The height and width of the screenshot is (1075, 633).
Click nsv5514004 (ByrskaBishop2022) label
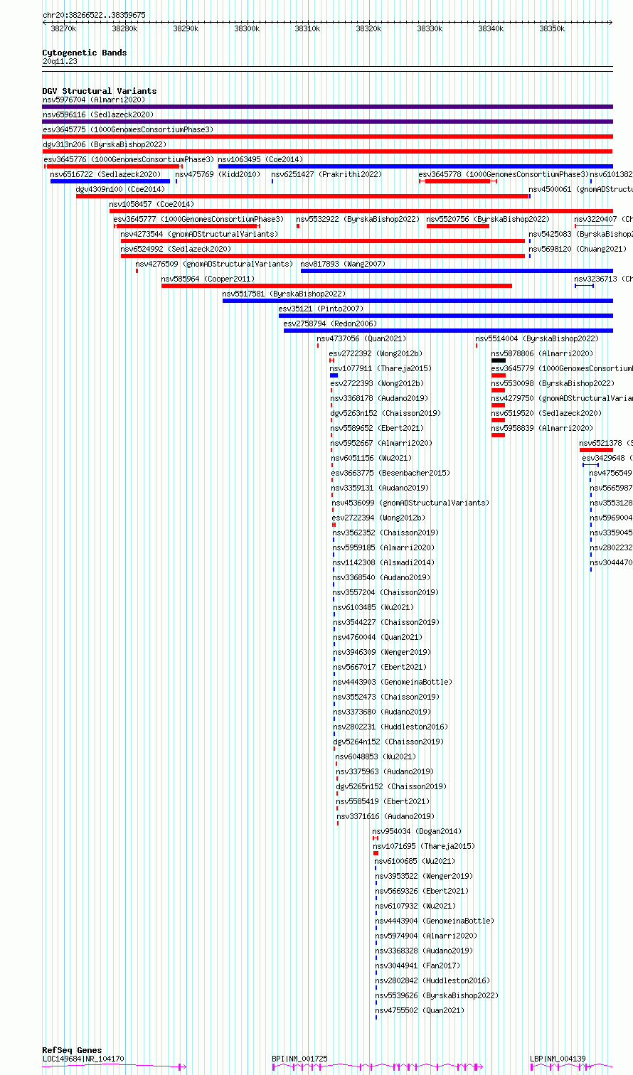point(537,338)
